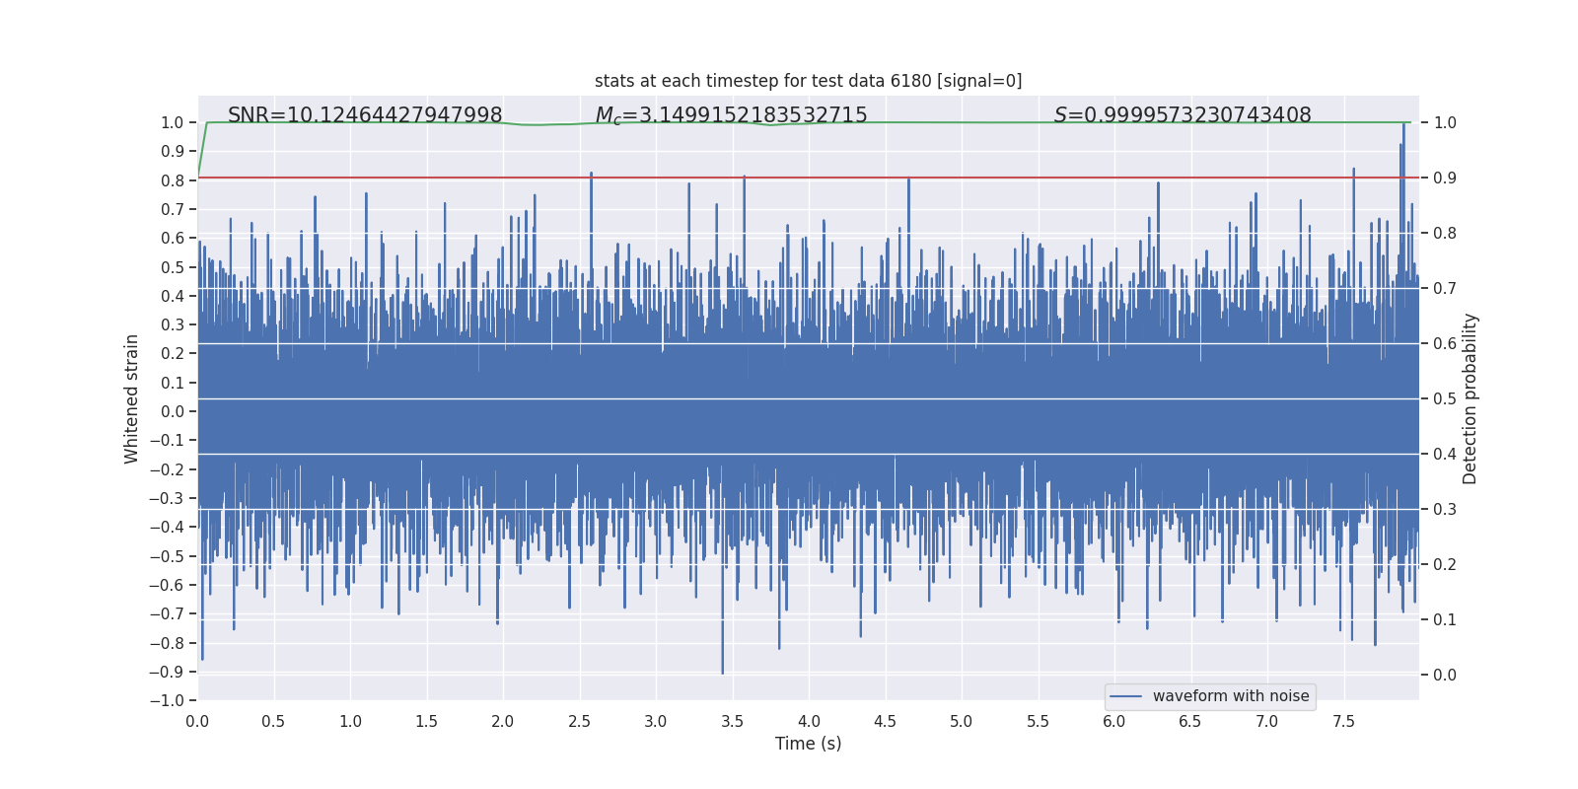Click the 0.8 tick on the strain axis
1578x789 pixels.
pyautogui.click(x=173, y=180)
